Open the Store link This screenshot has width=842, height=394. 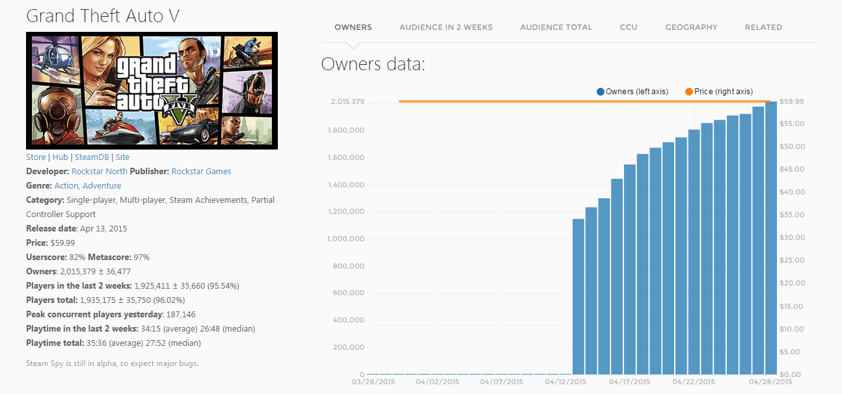coord(35,157)
